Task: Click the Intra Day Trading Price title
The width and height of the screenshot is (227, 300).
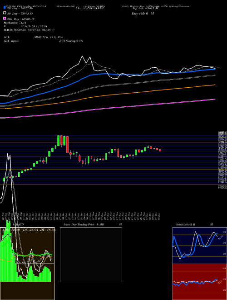Action: click(84, 225)
